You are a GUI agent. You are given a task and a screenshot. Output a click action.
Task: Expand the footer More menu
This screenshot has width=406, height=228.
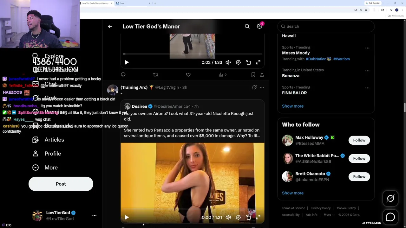click(329, 215)
